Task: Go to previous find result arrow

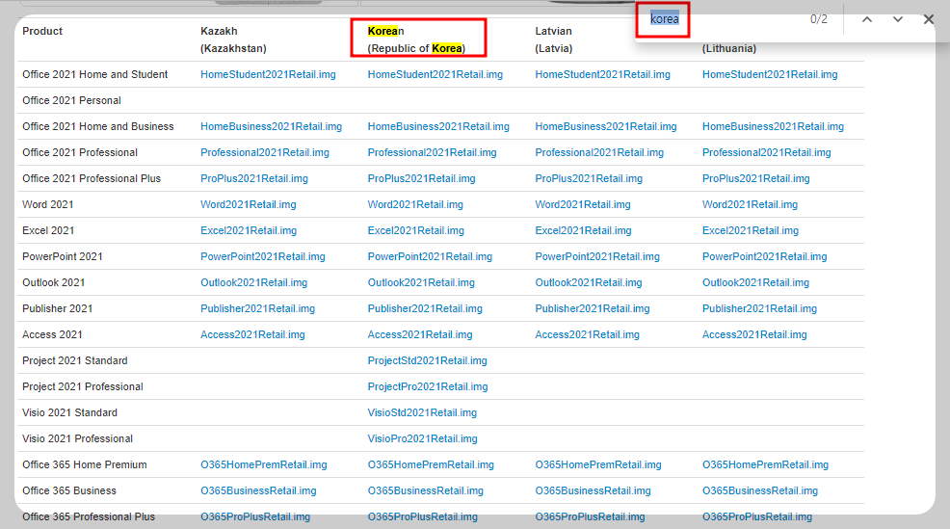Action: coord(867,19)
